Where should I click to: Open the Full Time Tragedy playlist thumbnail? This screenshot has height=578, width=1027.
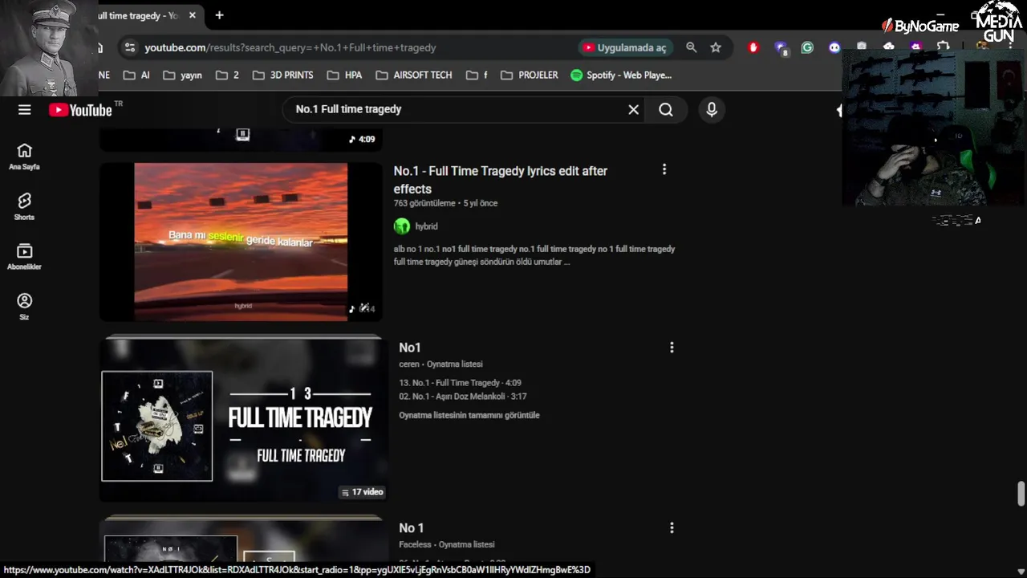243,421
